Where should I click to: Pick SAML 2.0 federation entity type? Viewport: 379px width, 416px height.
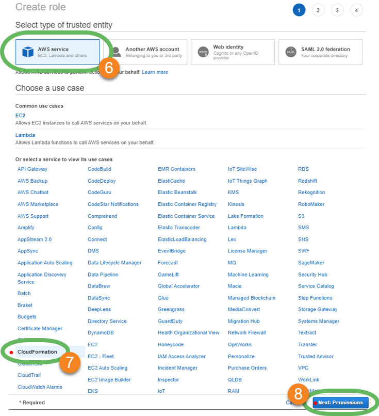click(x=320, y=52)
